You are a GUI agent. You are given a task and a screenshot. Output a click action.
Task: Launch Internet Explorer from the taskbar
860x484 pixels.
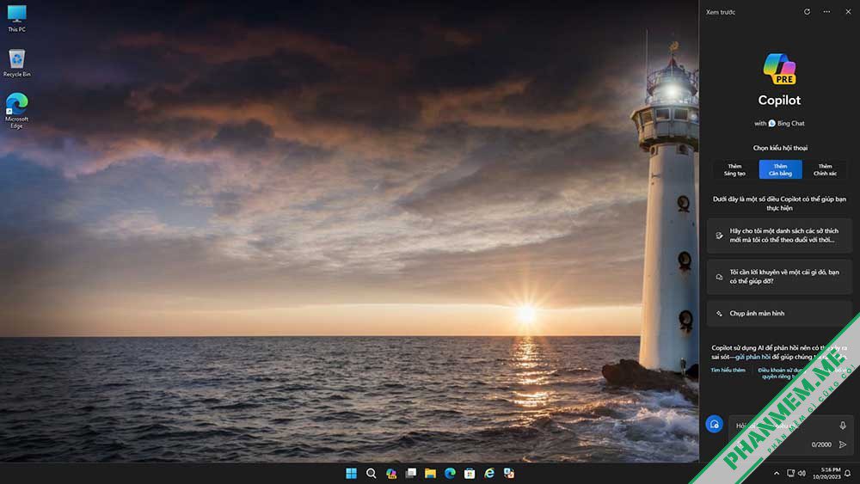[x=489, y=473]
